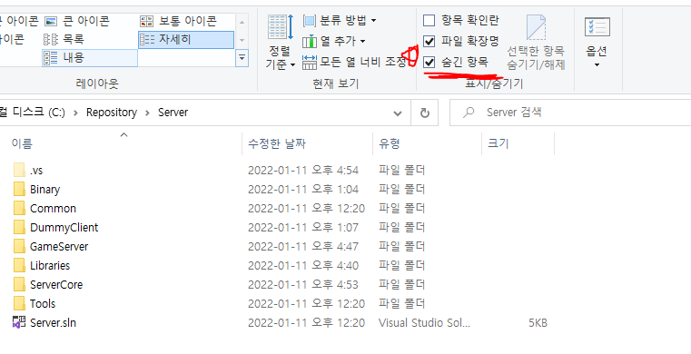Click the Tools folder name
The height and width of the screenshot is (354, 691).
(x=43, y=304)
